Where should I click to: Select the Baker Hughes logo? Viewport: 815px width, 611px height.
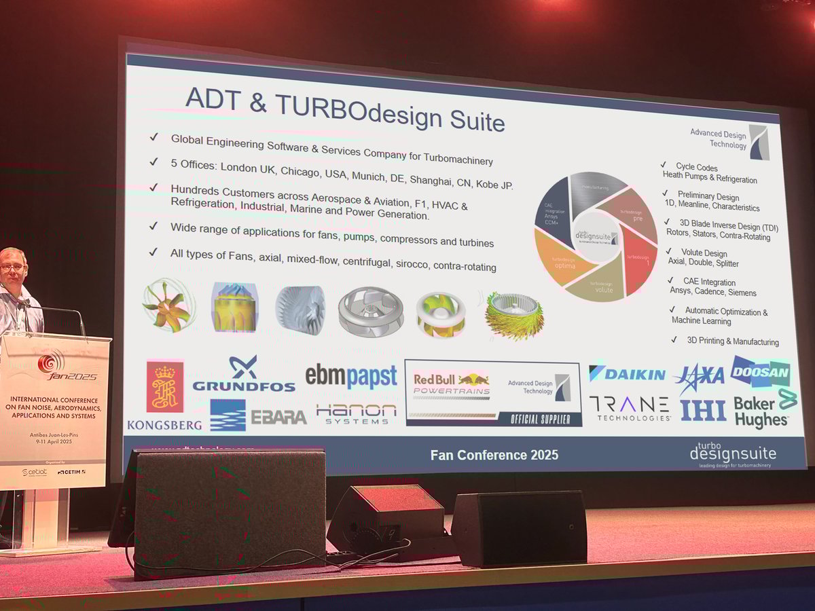(x=765, y=409)
